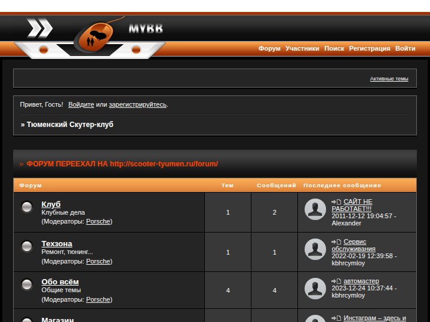This screenshot has height=322, width=430.
Task: Open the Поиск menu item
Action: (x=334, y=48)
